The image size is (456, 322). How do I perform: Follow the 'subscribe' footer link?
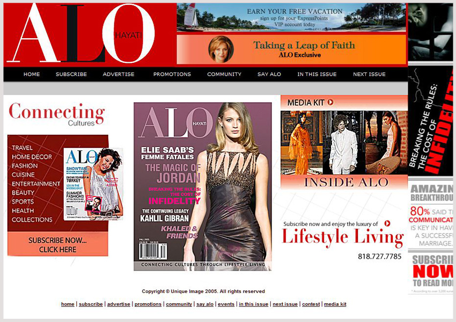tap(91, 304)
